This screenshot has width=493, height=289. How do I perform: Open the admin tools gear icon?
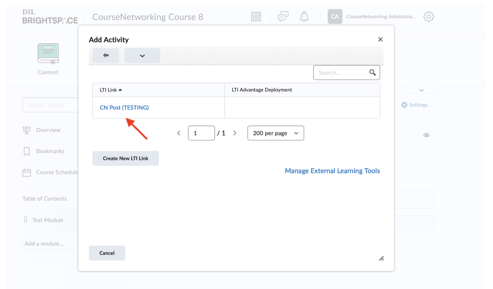[x=428, y=17]
